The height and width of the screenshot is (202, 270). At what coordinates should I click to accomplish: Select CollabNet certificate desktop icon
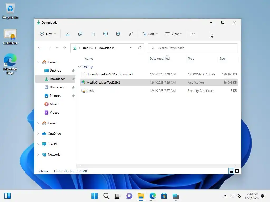click(10, 37)
